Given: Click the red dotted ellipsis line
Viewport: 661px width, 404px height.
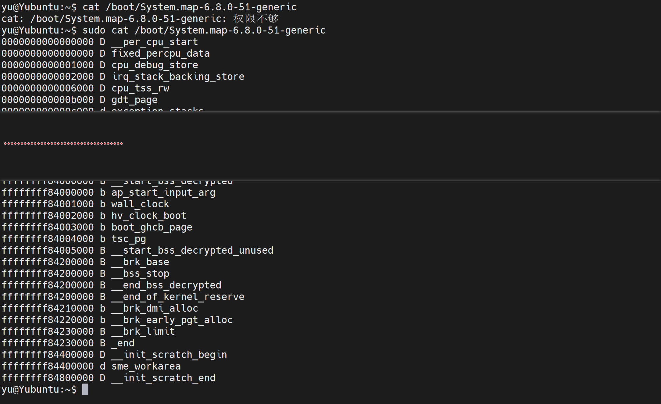Looking at the screenshot, I should click(63, 143).
